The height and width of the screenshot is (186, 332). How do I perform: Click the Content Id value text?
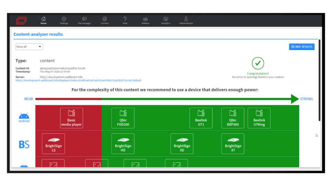click(x=63, y=68)
